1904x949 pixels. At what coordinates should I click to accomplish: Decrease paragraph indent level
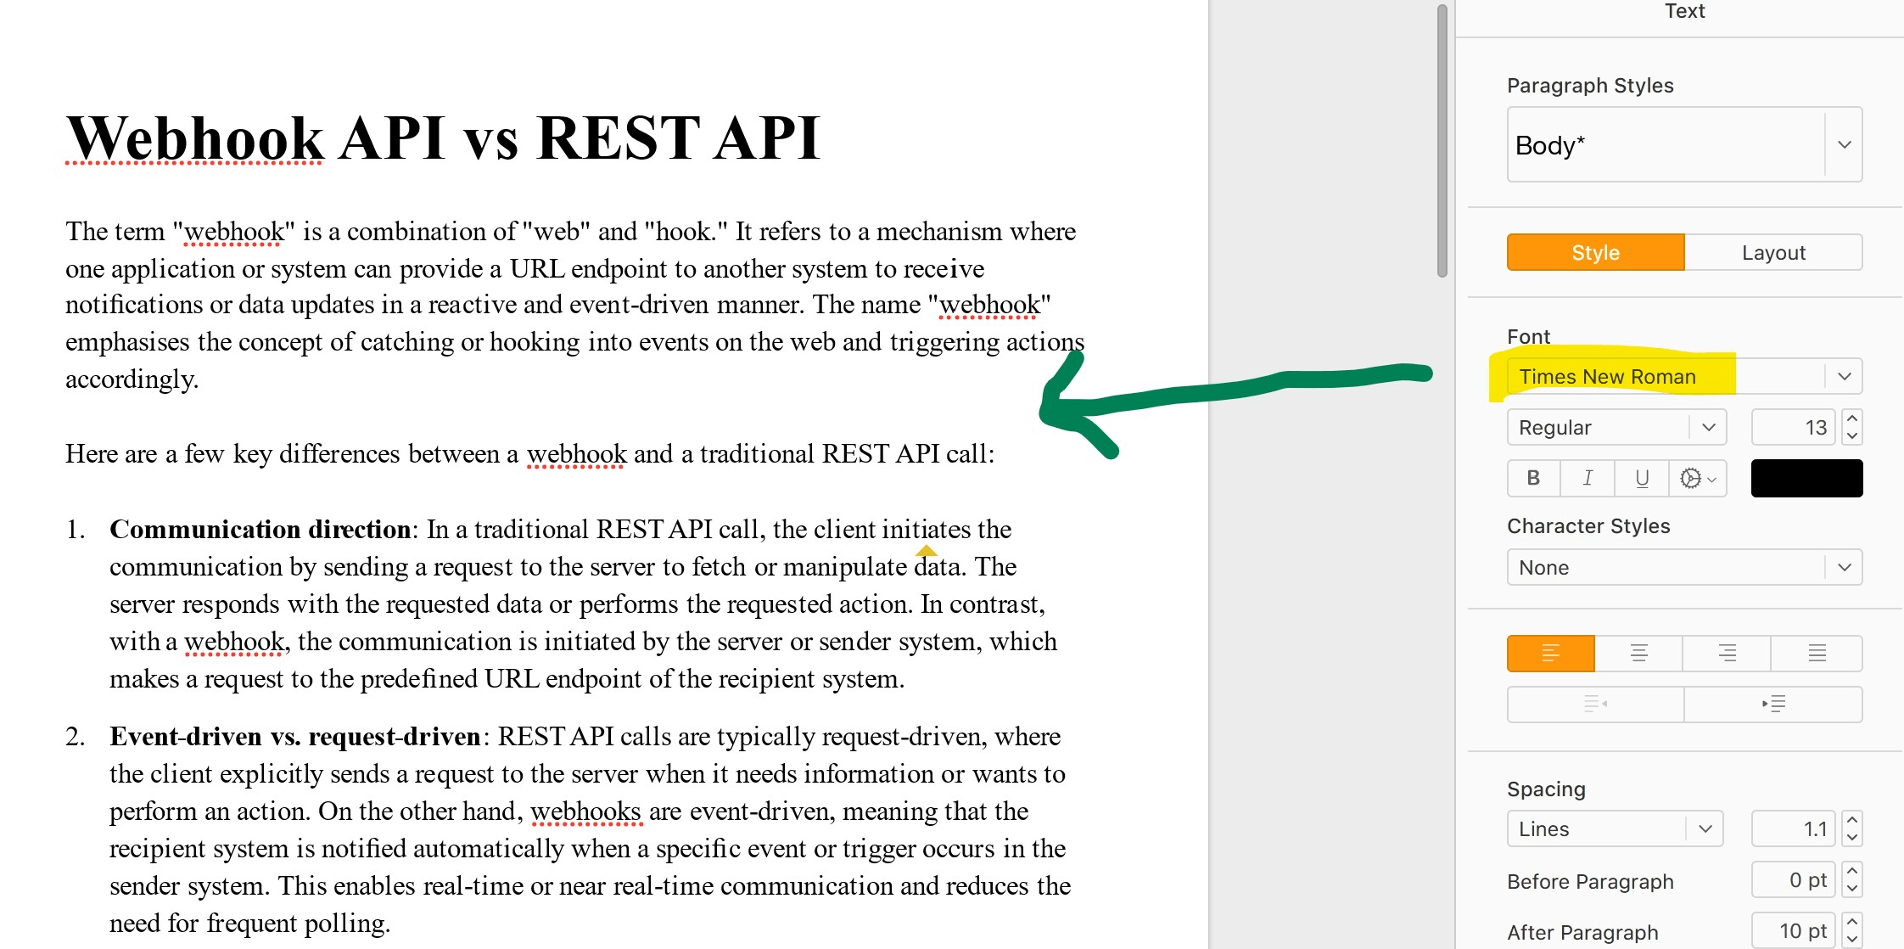tap(1596, 704)
